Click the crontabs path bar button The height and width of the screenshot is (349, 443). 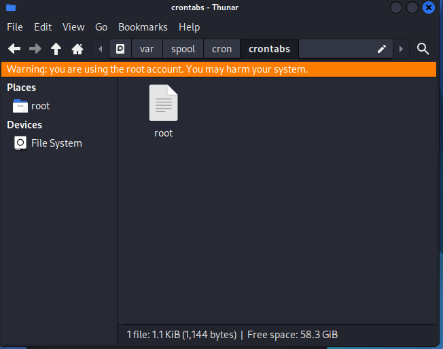269,49
